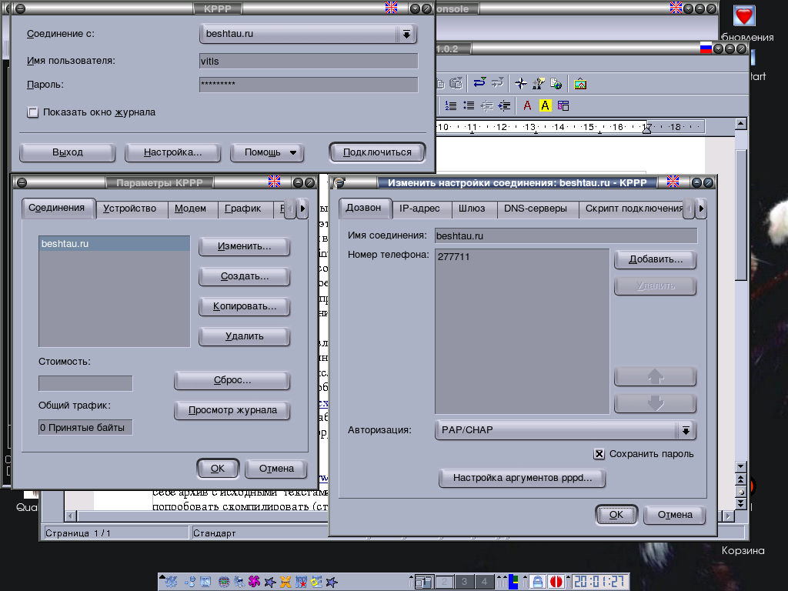Click the 'Корзина' desktop trash label
Viewport: 788px width, 591px height.
point(743,551)
